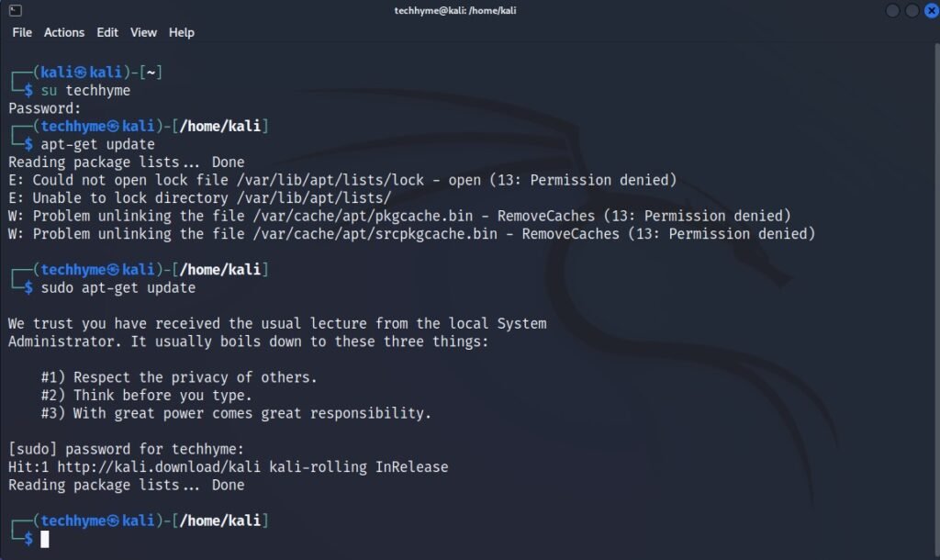
Task: Click the Hit:1 kali-rolling InRelease line
Action: (x=225, y=466)
